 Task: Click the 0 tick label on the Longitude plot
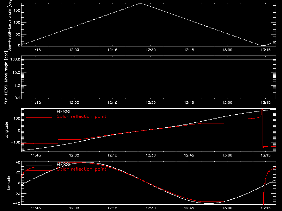[19, 130]
